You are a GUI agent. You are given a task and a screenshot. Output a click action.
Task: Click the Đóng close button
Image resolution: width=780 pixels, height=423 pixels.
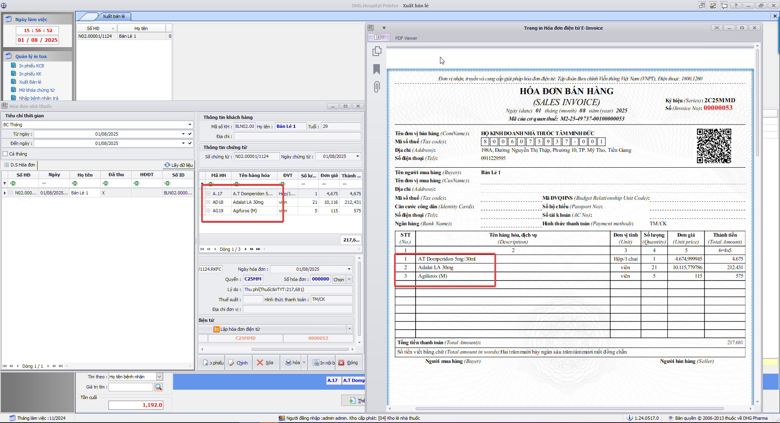(349, 363)
